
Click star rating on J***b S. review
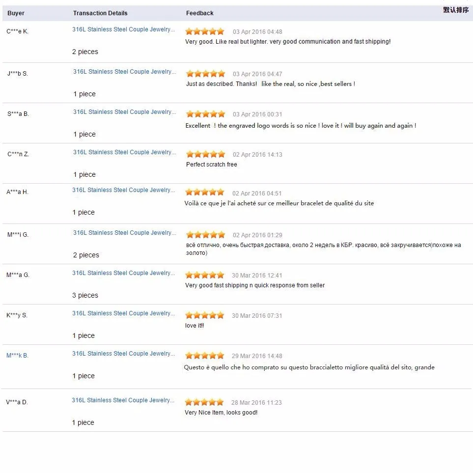tap(205, 74)
